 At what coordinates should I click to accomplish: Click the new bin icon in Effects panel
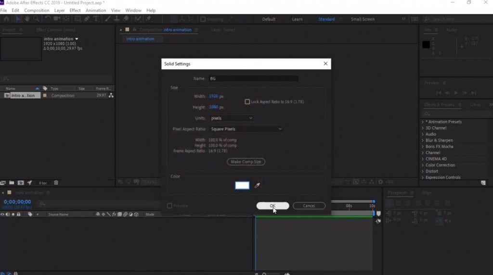coord(483,183)
